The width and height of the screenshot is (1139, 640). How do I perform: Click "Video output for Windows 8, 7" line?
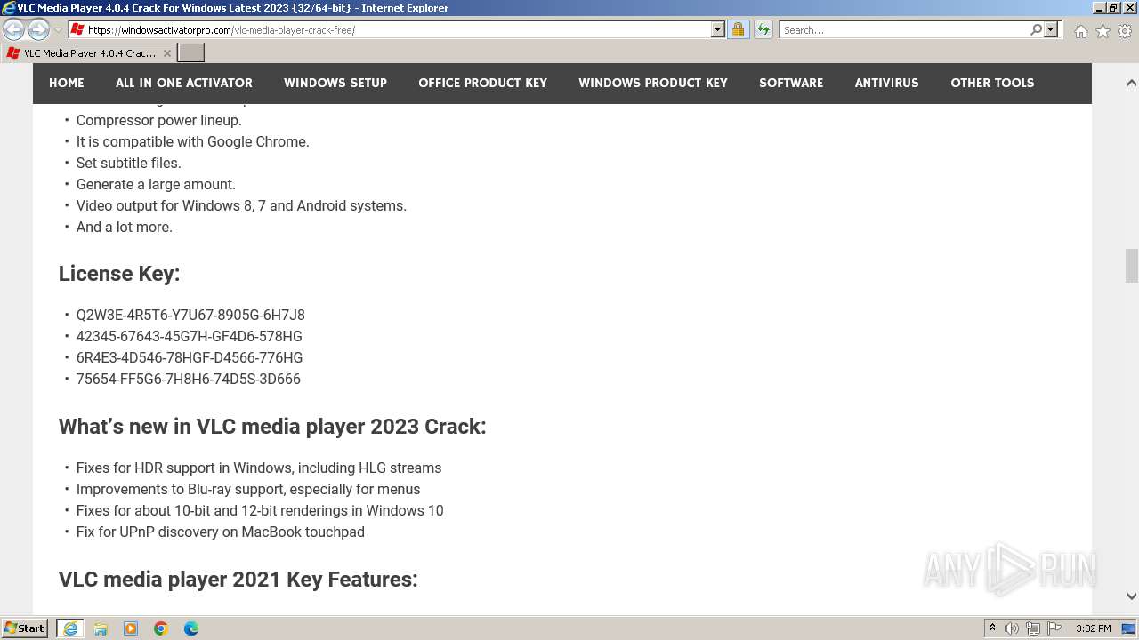coord(241,205)
